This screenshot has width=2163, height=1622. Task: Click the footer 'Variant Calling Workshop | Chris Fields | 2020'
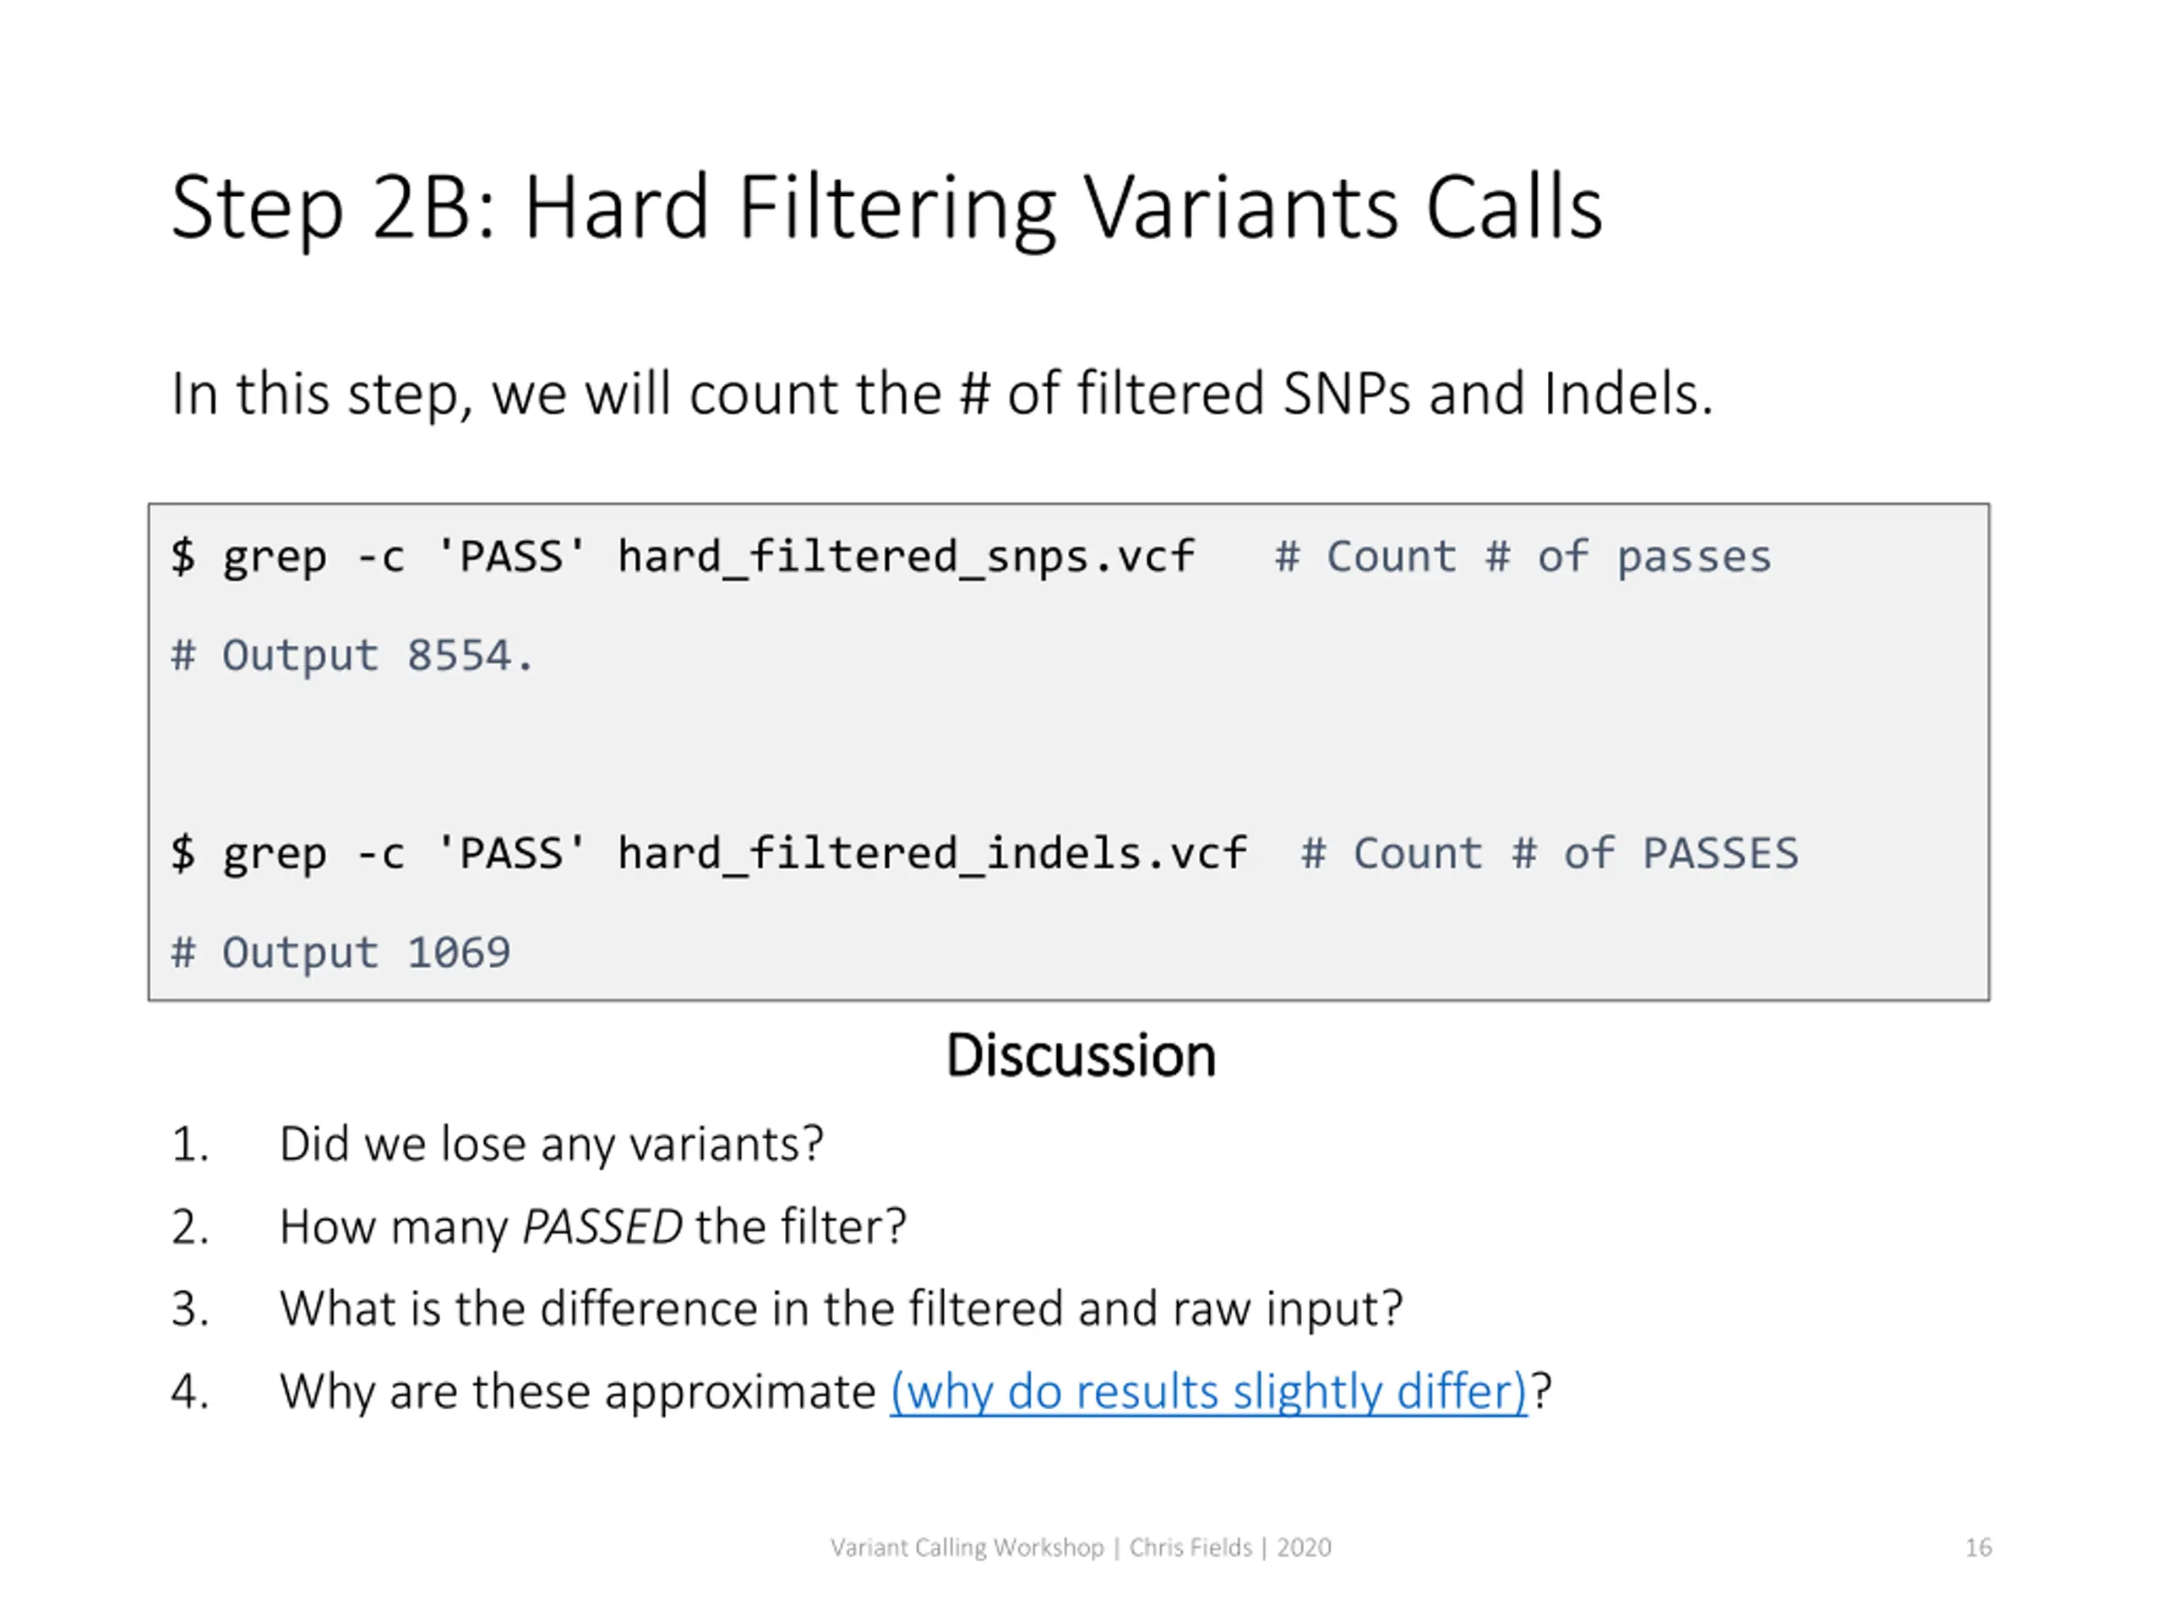tap(1081, 1548)
